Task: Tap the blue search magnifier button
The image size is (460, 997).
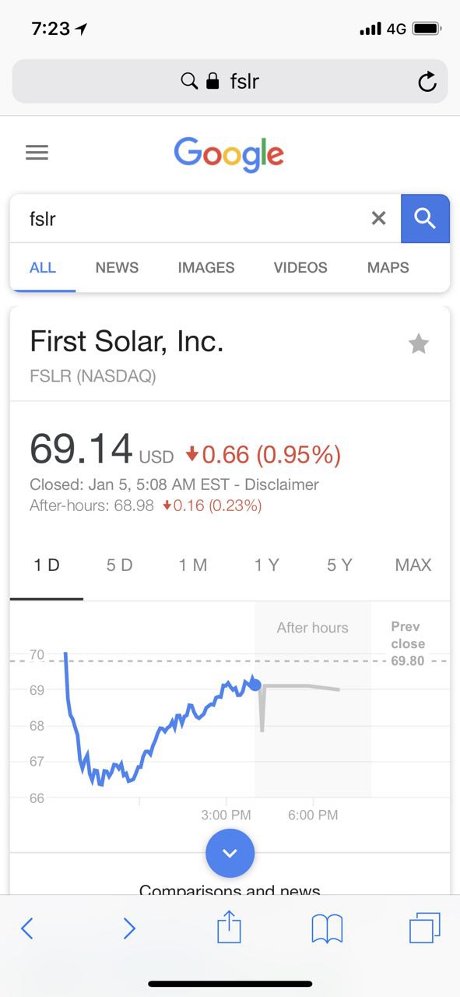Action: click(x=425, y=219)
